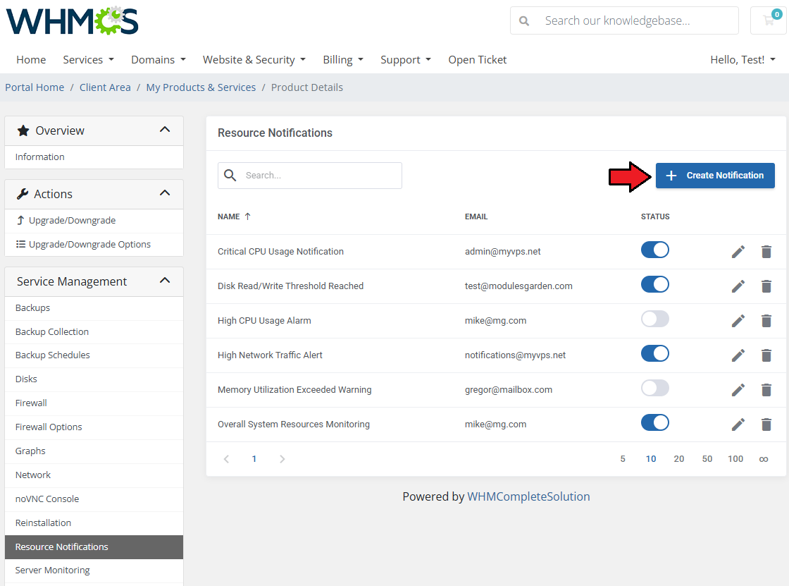Collapse the Actions panel chevron
Image resolution: width=789 pixels, height=586 pixels.
pyautogui.click(x=165, y=193)
